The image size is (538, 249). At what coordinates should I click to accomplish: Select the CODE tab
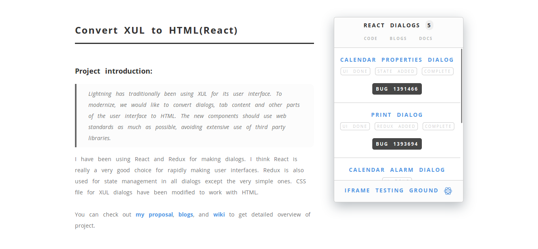pyautogui.click(x=370, y=38)
